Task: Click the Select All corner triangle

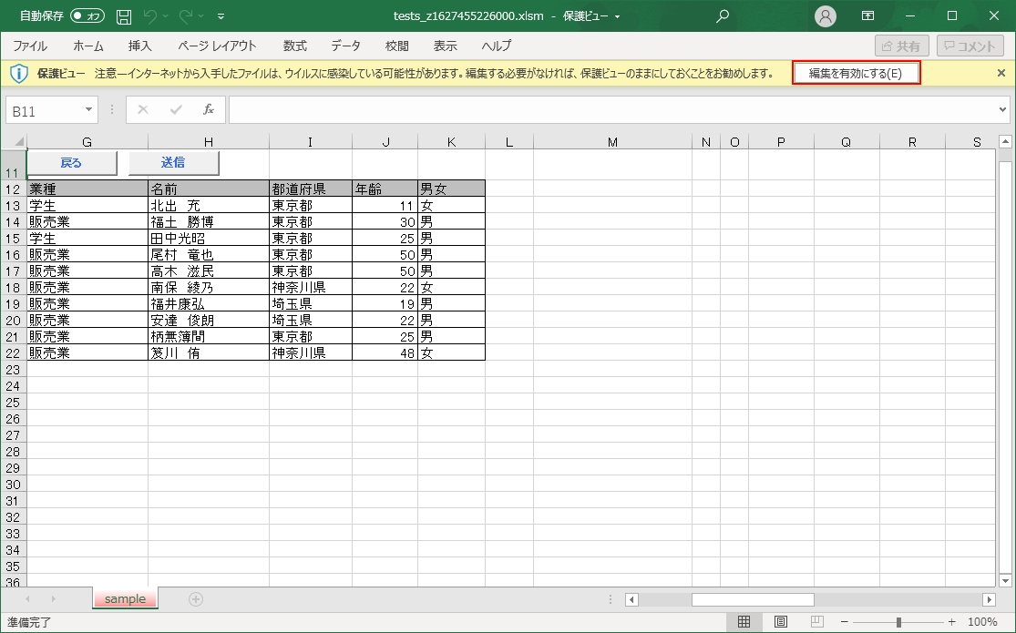Action: point(19,141)
